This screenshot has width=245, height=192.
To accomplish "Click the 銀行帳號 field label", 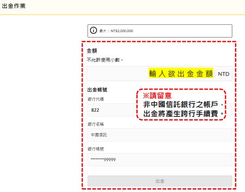I will [96, 149].
